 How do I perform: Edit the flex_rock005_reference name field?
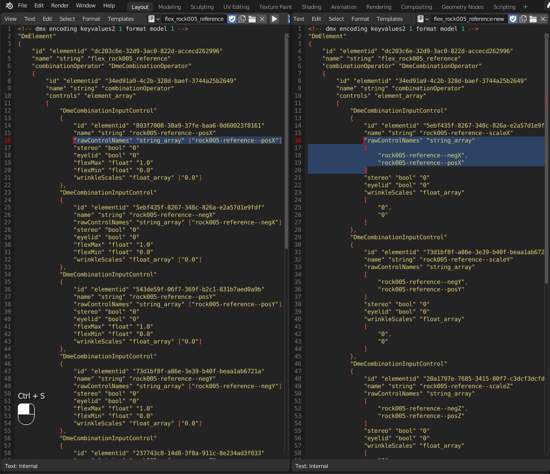coord(194,19)
